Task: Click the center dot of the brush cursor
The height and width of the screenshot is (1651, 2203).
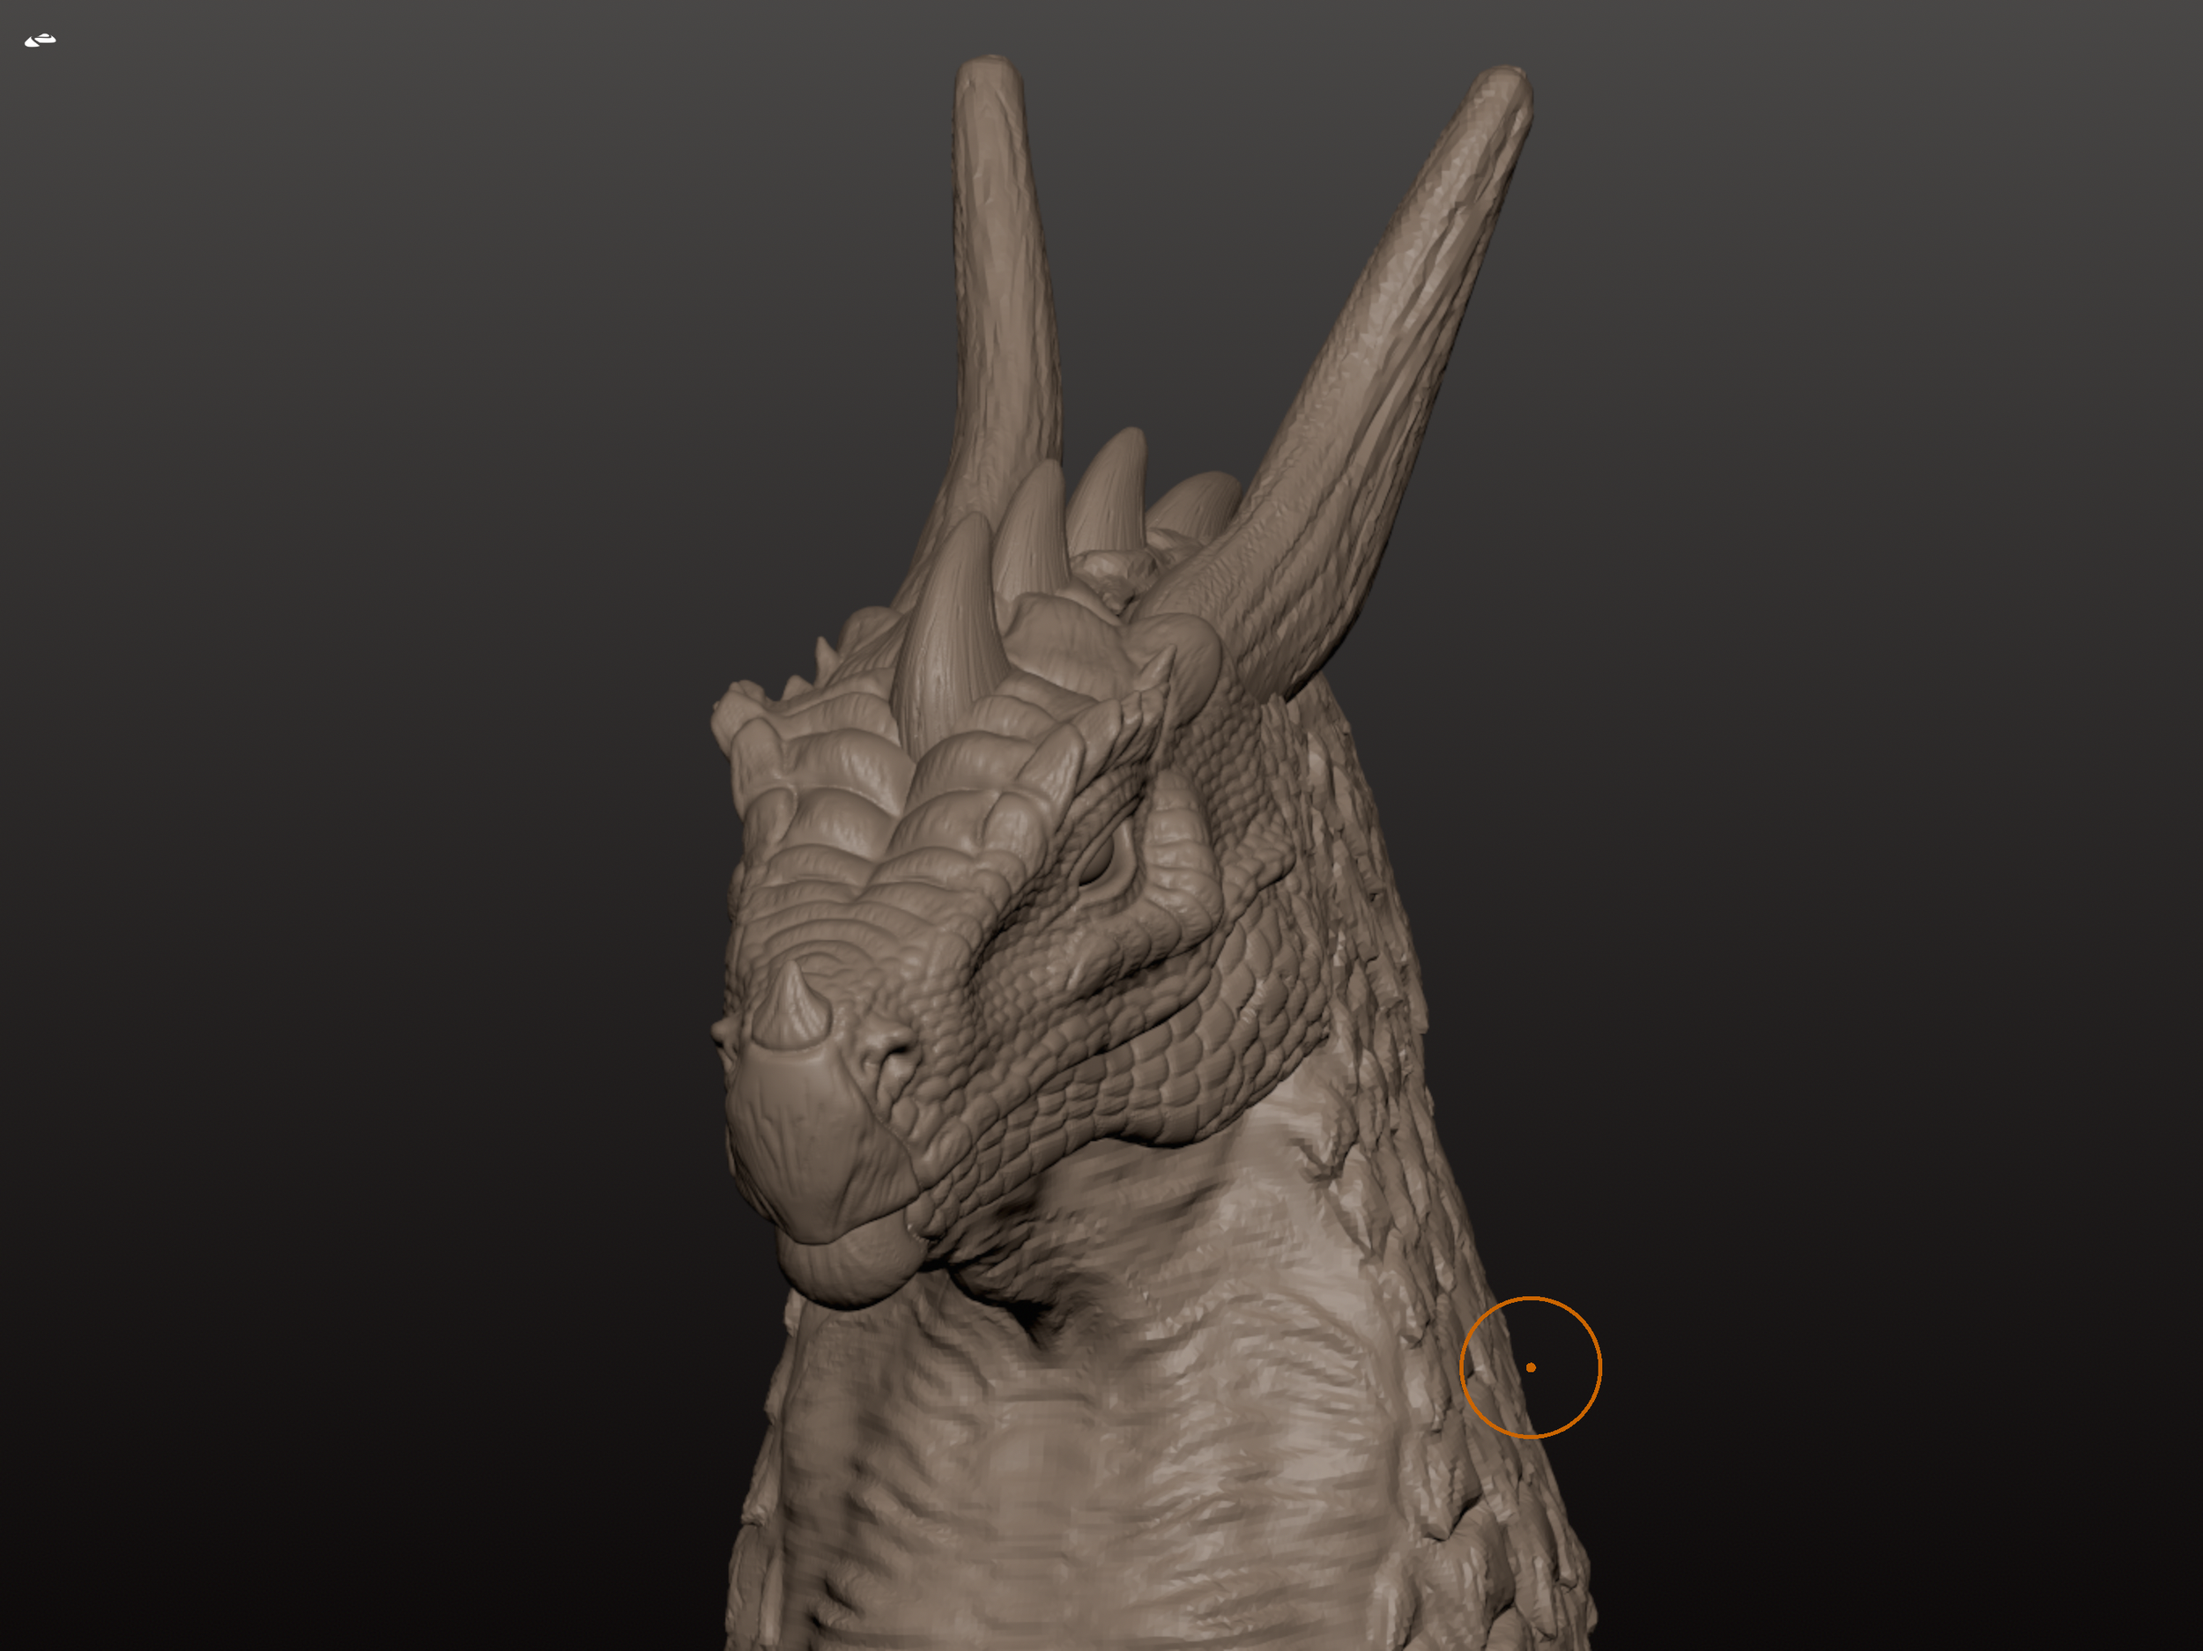Action: (x=1531, y=1367)
